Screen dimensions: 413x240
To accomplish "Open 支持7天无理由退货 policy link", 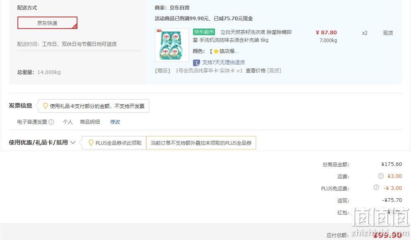I will pos(223,62).
